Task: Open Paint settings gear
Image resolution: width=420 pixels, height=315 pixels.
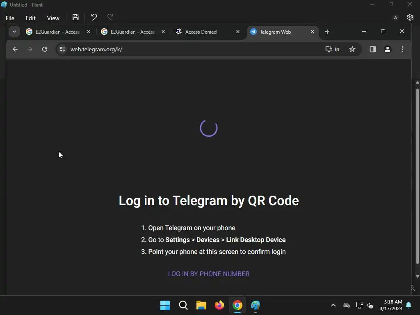Action: point(410,17)
